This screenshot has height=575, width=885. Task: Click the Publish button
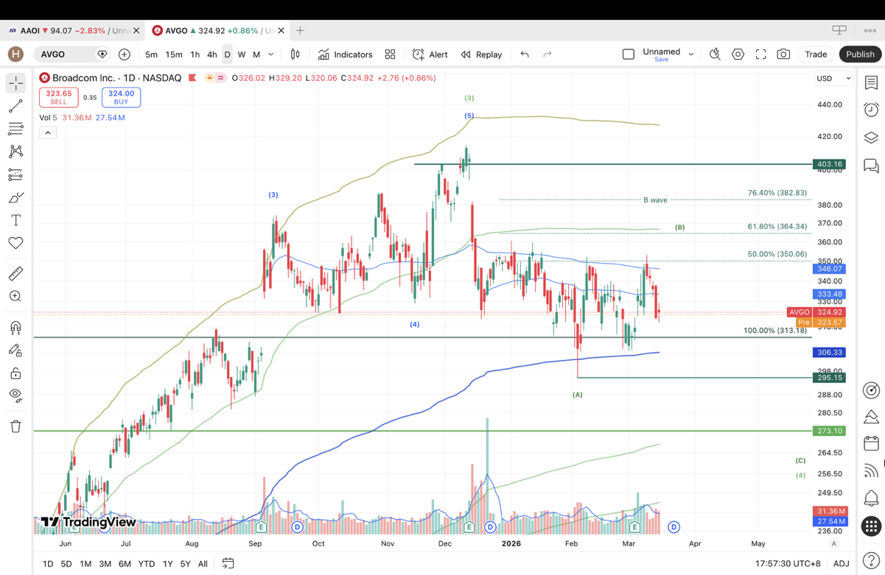tap(859, 54)
